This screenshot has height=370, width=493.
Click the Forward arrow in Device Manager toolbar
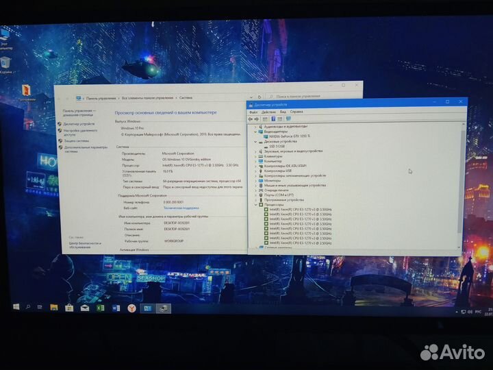tap(257, 119)
